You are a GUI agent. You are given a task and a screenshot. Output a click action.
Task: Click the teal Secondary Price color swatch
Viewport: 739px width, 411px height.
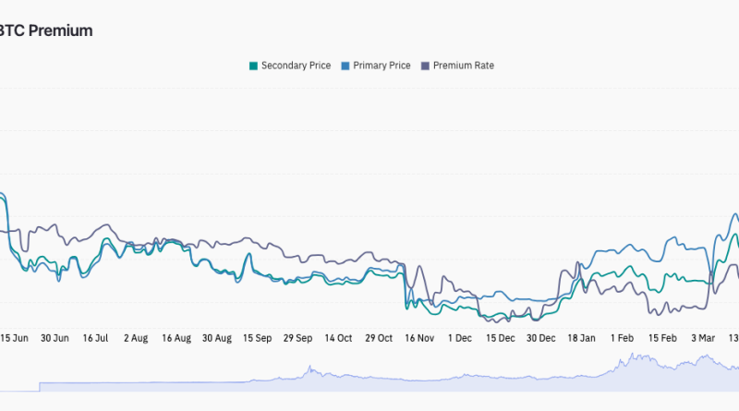[x=253, y=66]
